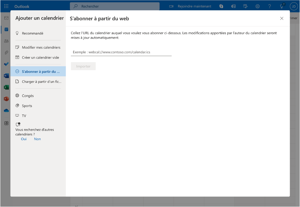300x207 pixels.
Task: Open the settings gear icon
Action: (258, 6)
